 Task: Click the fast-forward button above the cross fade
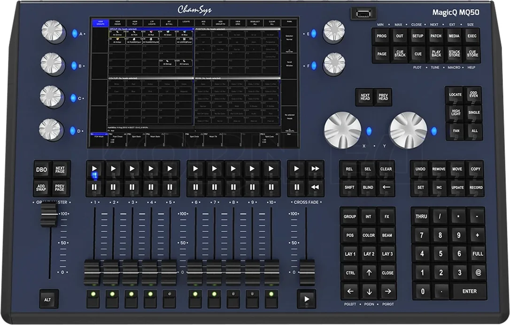(315, 169)
